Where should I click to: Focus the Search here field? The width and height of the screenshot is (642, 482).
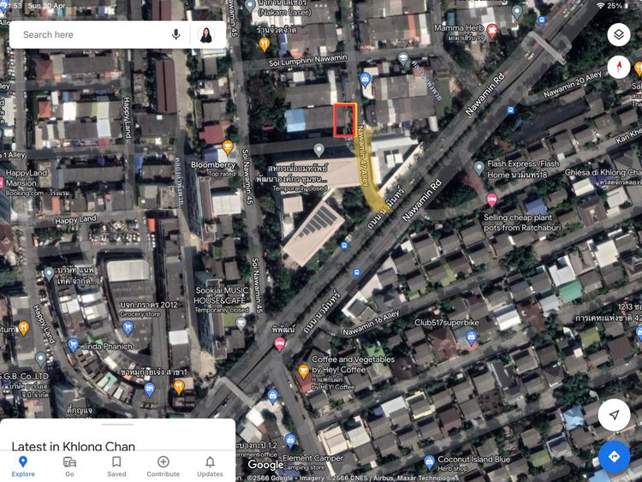[94, 35]
